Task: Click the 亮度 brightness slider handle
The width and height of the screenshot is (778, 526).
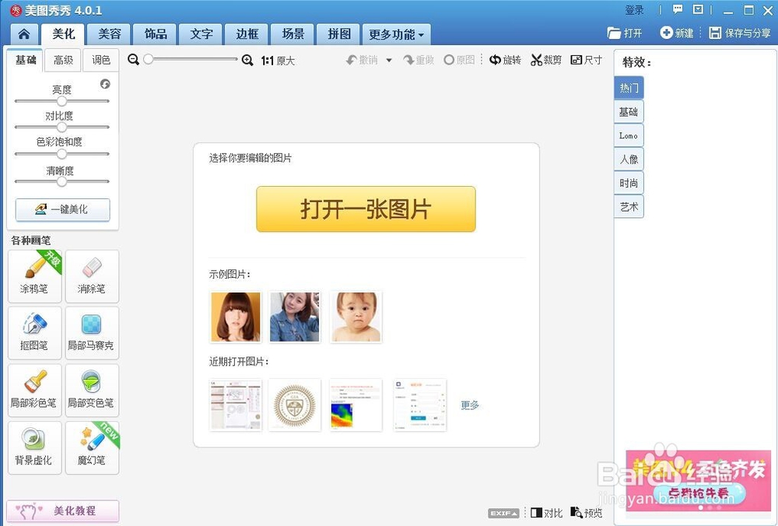Action: click(61, 101)
